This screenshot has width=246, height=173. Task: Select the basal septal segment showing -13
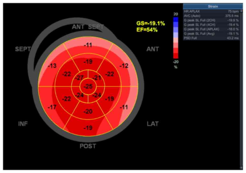[52, 66]
